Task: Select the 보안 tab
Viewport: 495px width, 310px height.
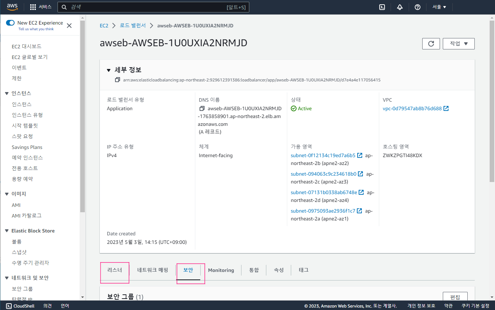Action: pyautogui.click(x=188, y=270)
